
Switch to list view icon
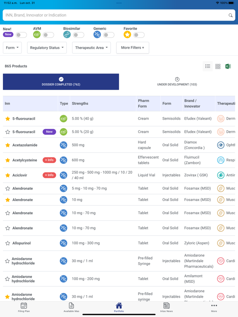point(208,66)
